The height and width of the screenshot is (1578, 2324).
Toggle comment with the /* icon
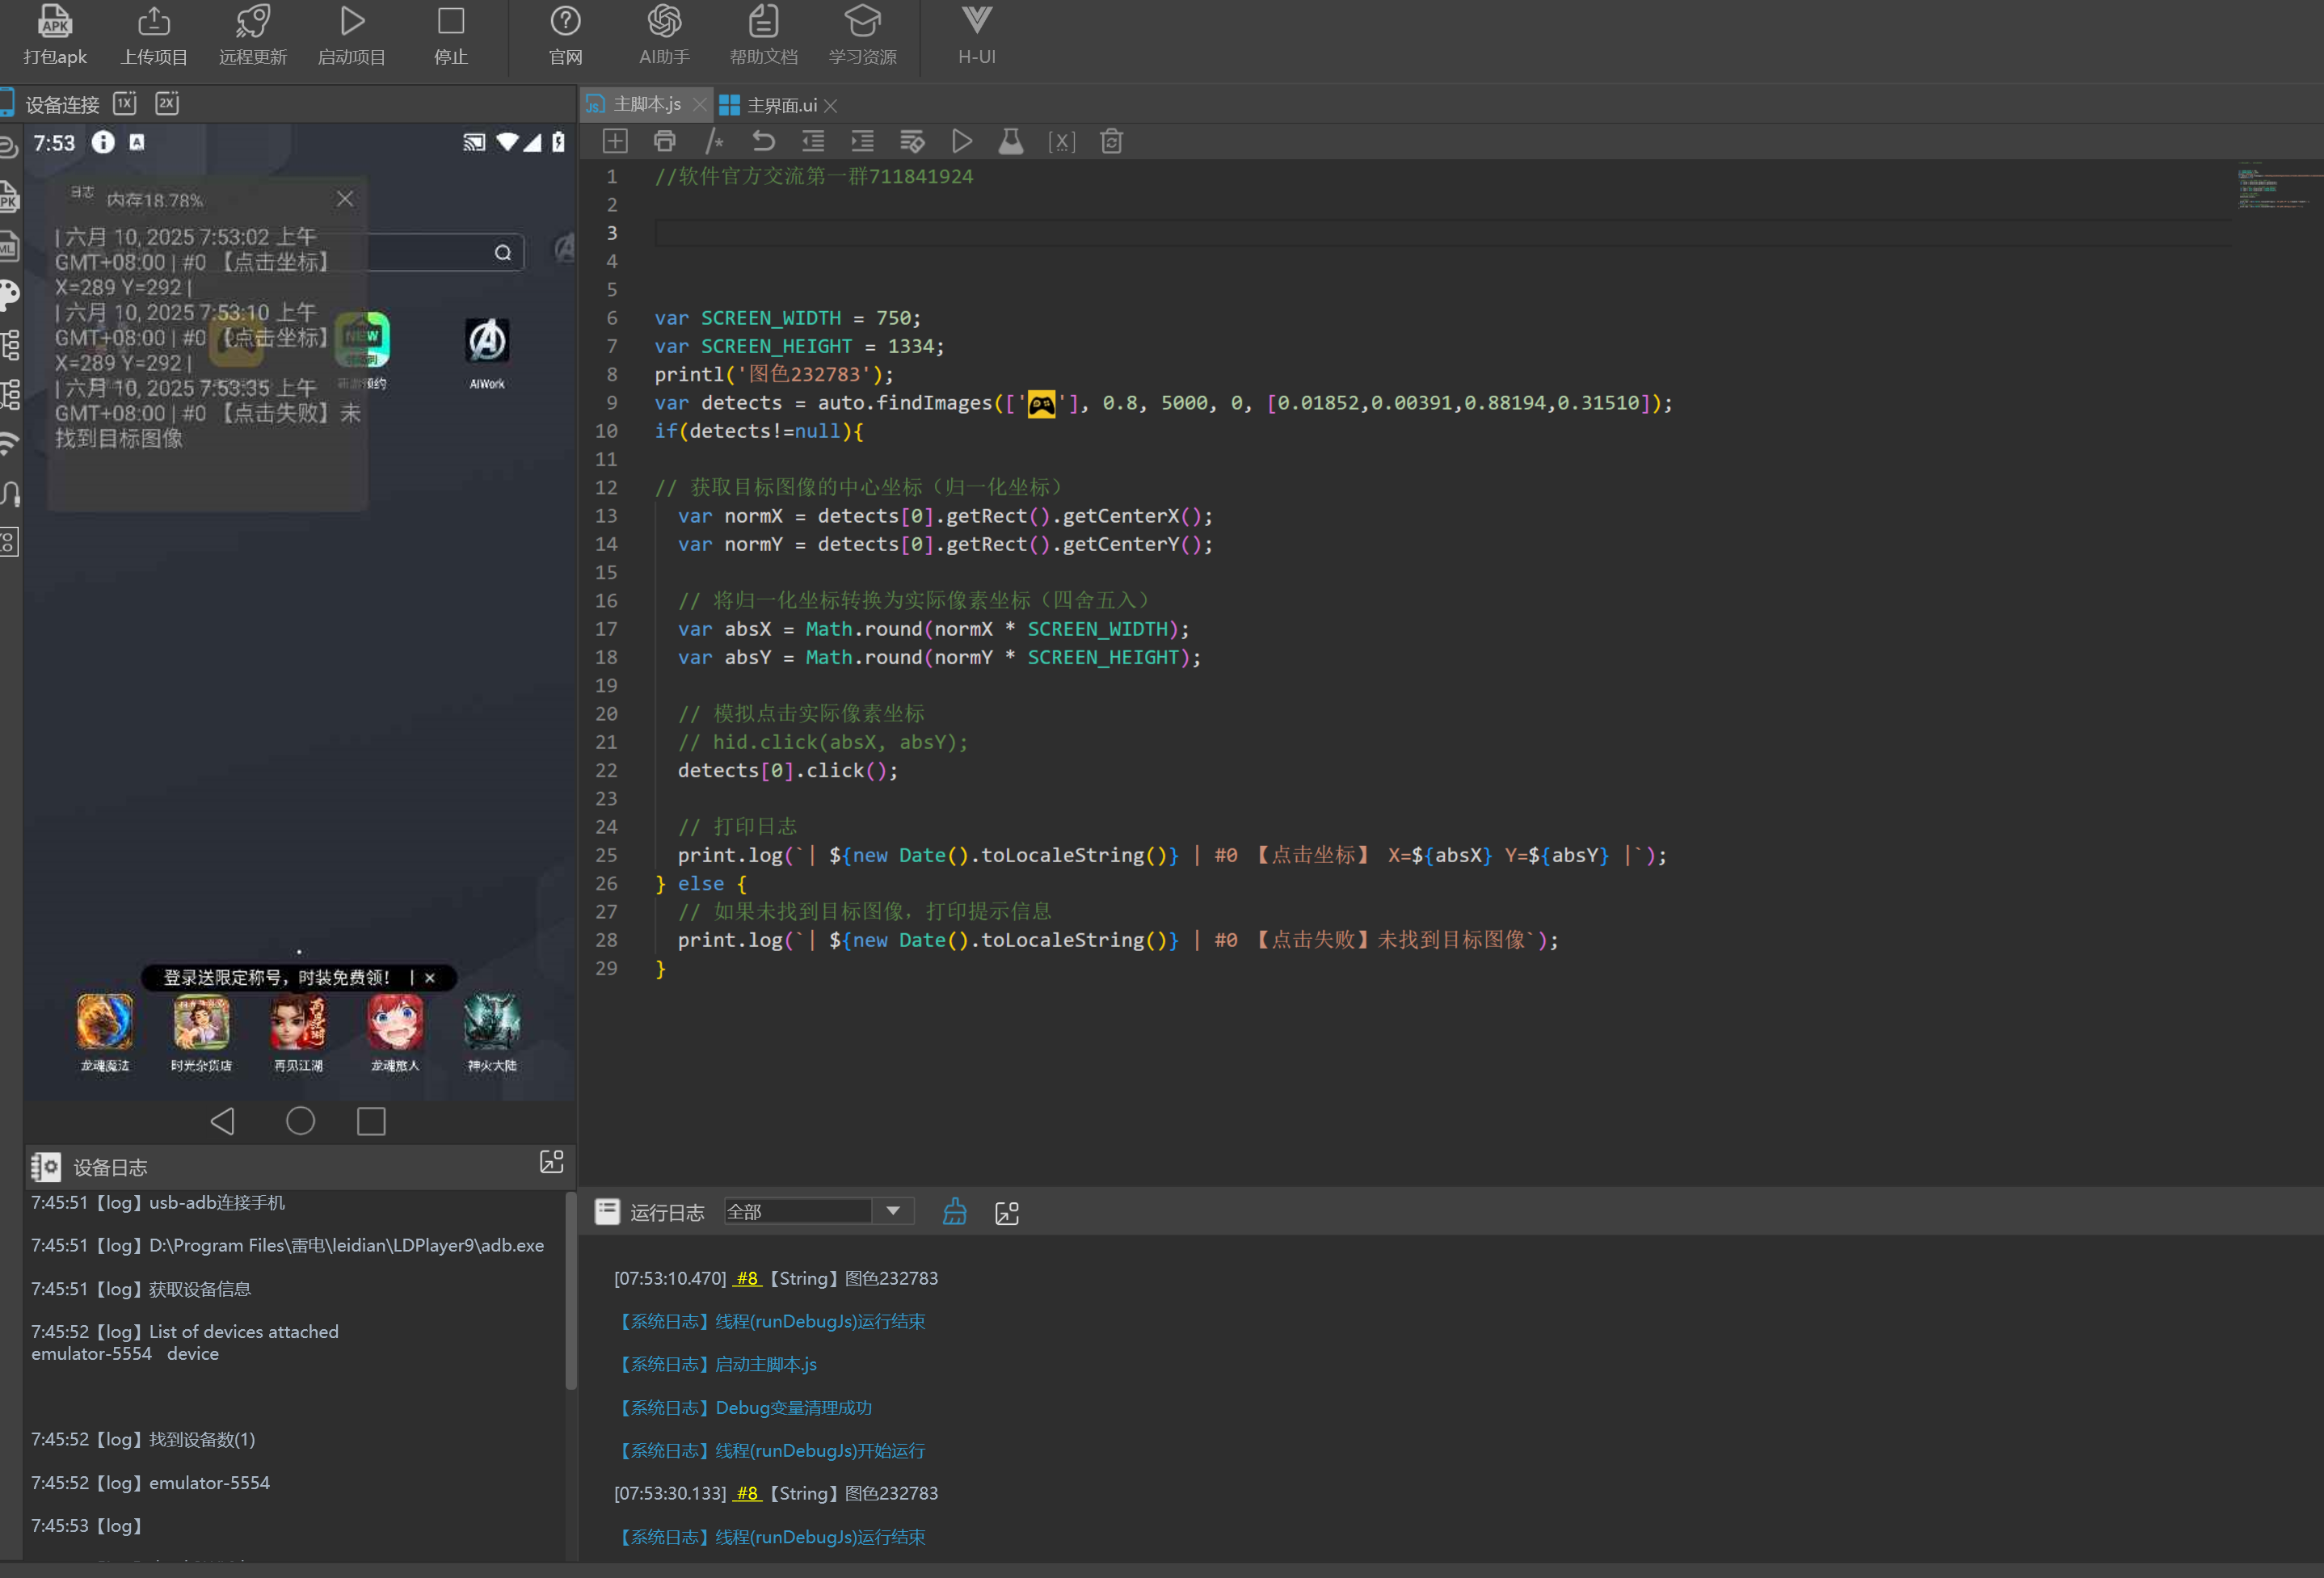pyautogui.click(x=714, y=141)
